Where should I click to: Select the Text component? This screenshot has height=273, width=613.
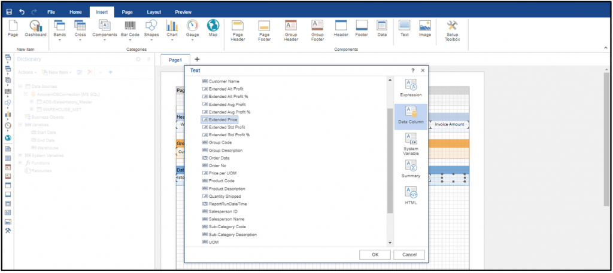404,29
